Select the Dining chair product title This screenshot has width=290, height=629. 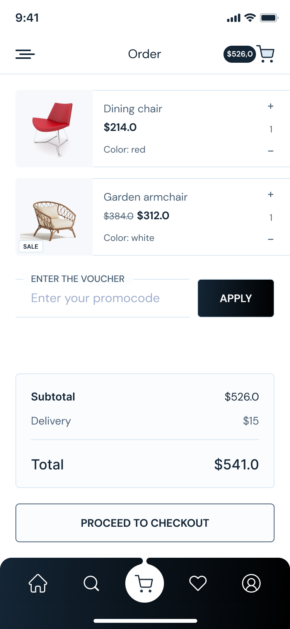pyautogui.click(x=133, y=109)
